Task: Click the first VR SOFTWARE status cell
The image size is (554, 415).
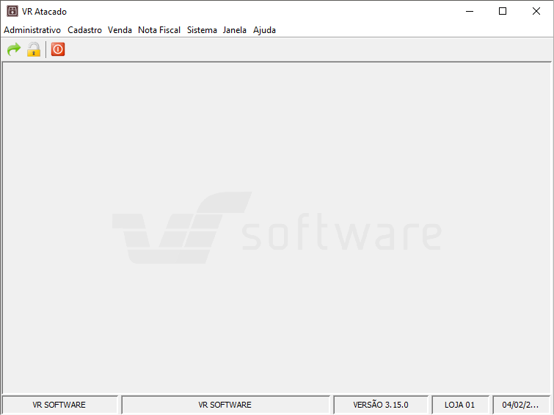Action: [59, 405]
